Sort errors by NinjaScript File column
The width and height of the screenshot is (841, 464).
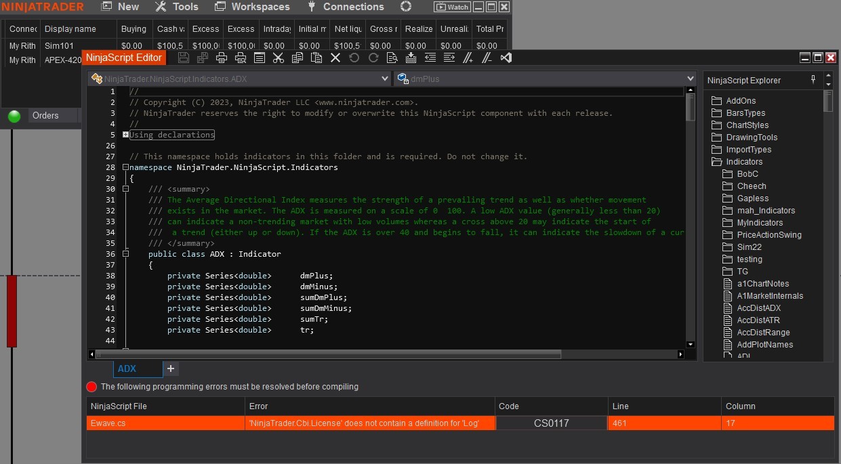coord(165,406)
